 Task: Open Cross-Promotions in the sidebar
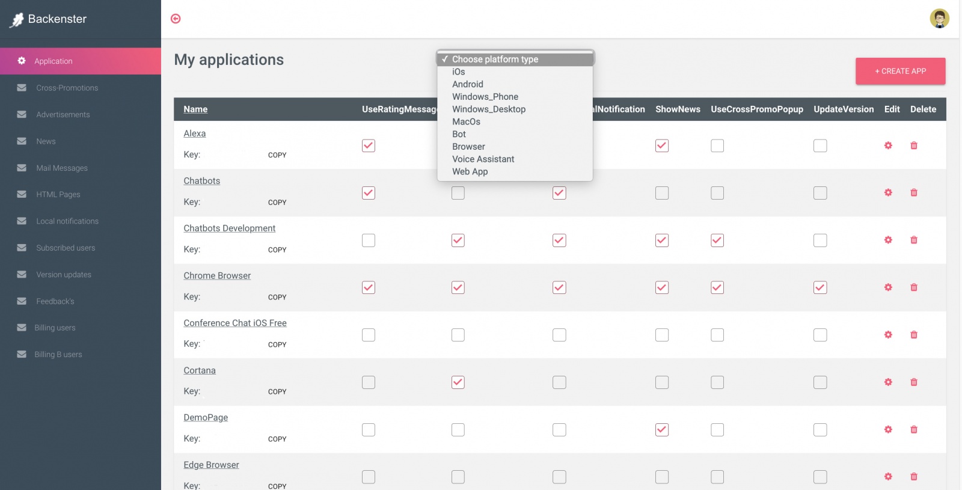67,88
